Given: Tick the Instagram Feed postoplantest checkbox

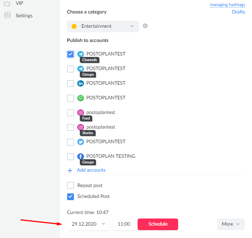Looking at the screenshot, I should click(70, 113).
